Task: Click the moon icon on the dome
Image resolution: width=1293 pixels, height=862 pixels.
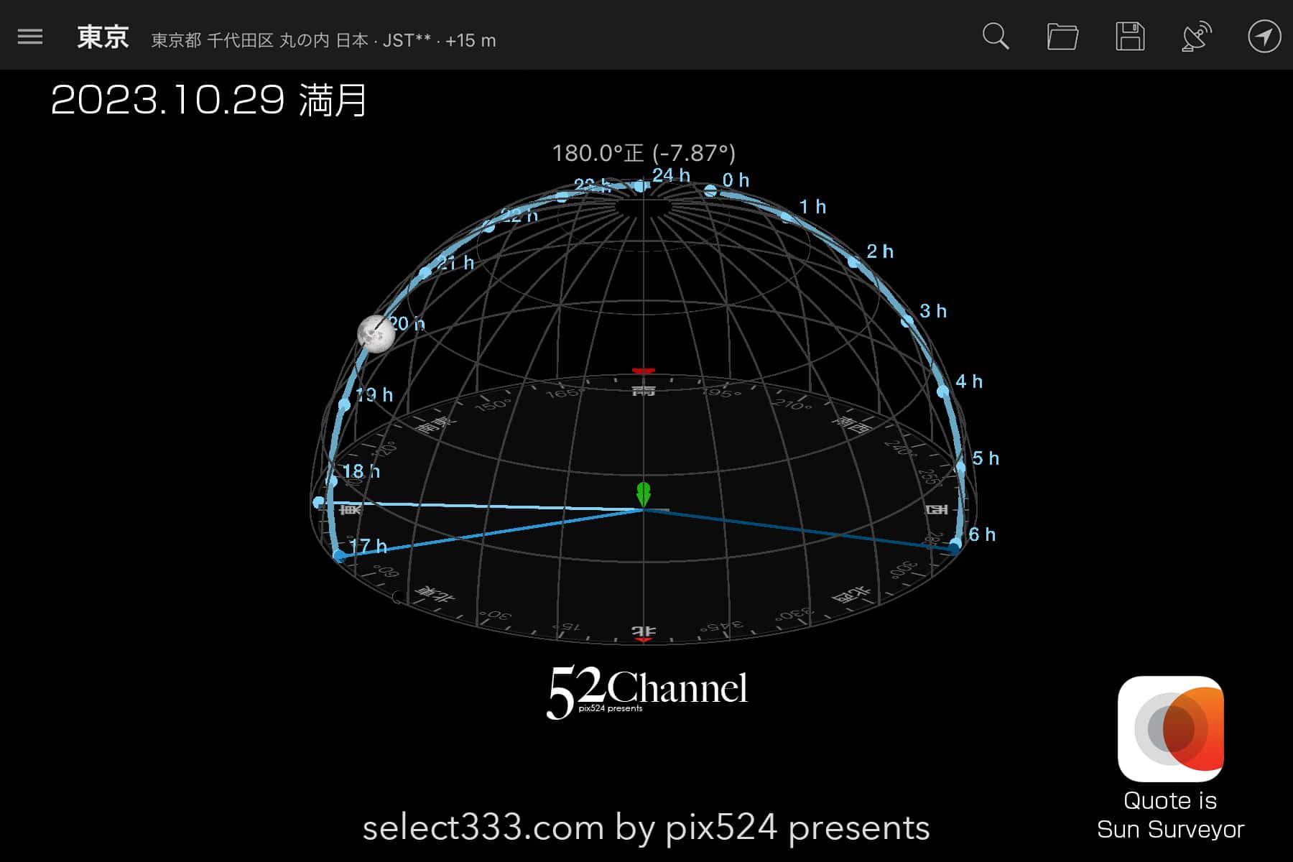Action: (376, 333)
